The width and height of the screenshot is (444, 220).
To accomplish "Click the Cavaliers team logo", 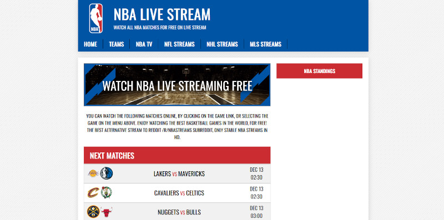I will 93,193.
